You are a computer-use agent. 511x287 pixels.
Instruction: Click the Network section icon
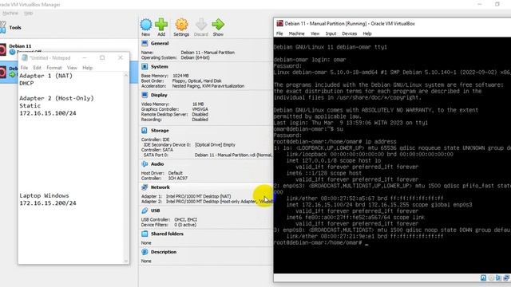[x=145, y=187]
